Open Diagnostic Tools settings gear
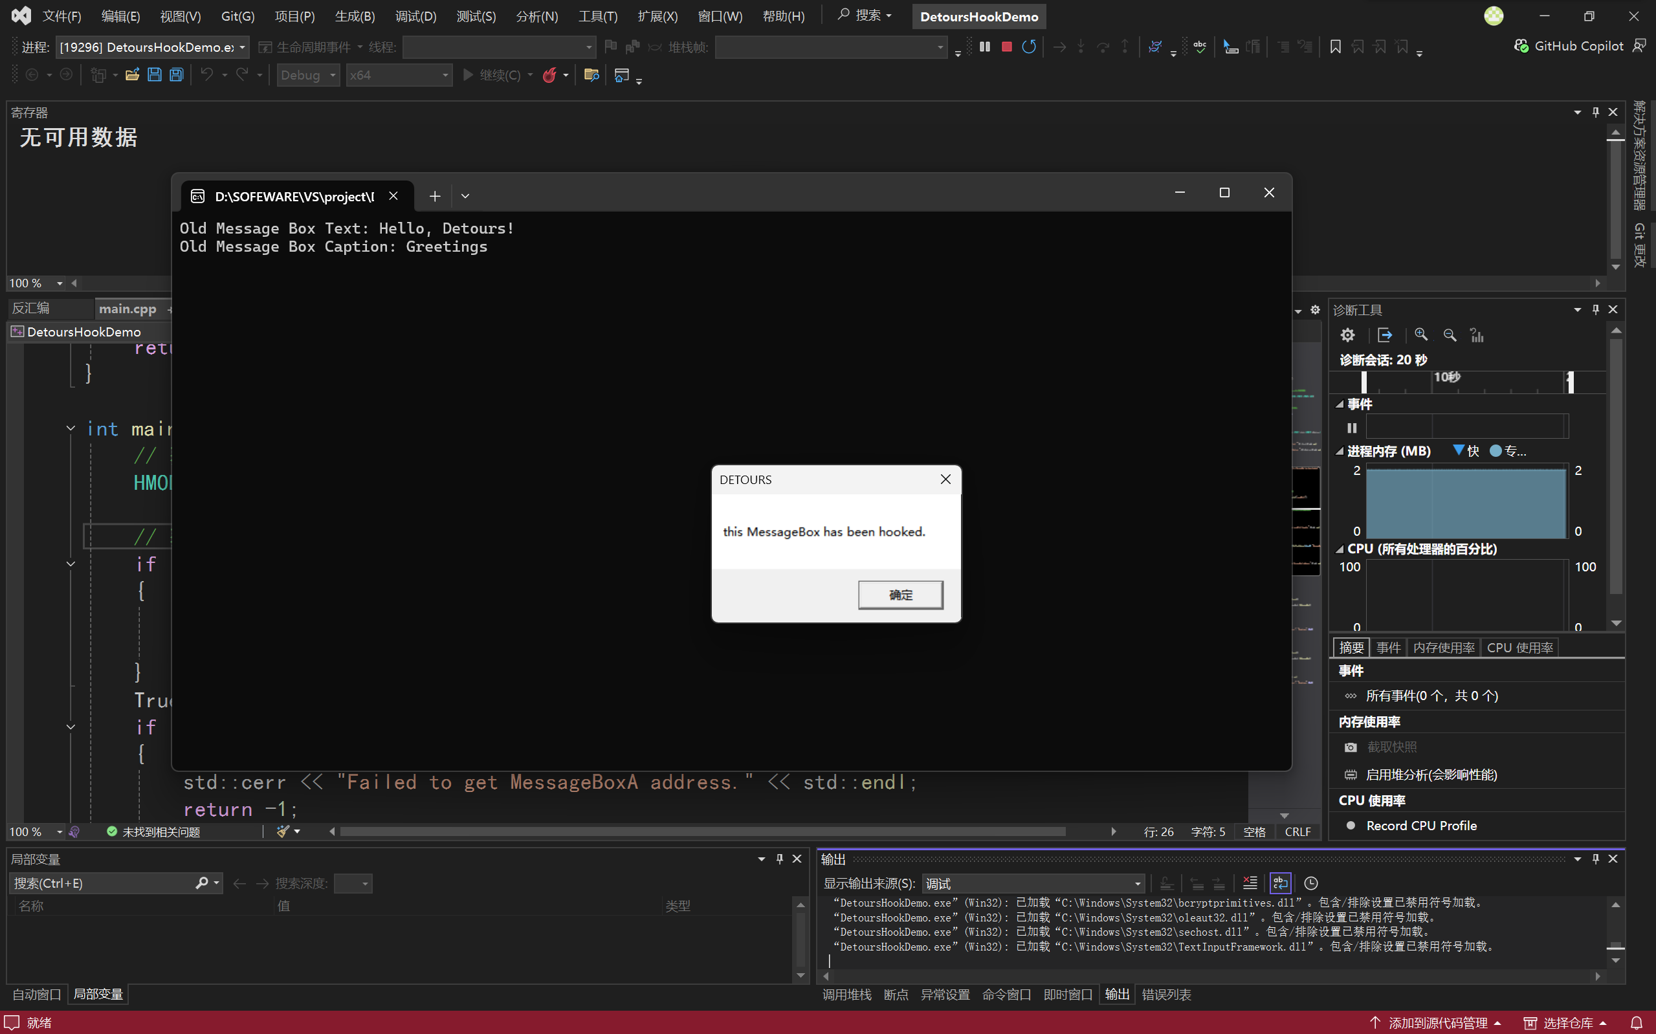Screen dimensions: 1656x1034 1347,335
